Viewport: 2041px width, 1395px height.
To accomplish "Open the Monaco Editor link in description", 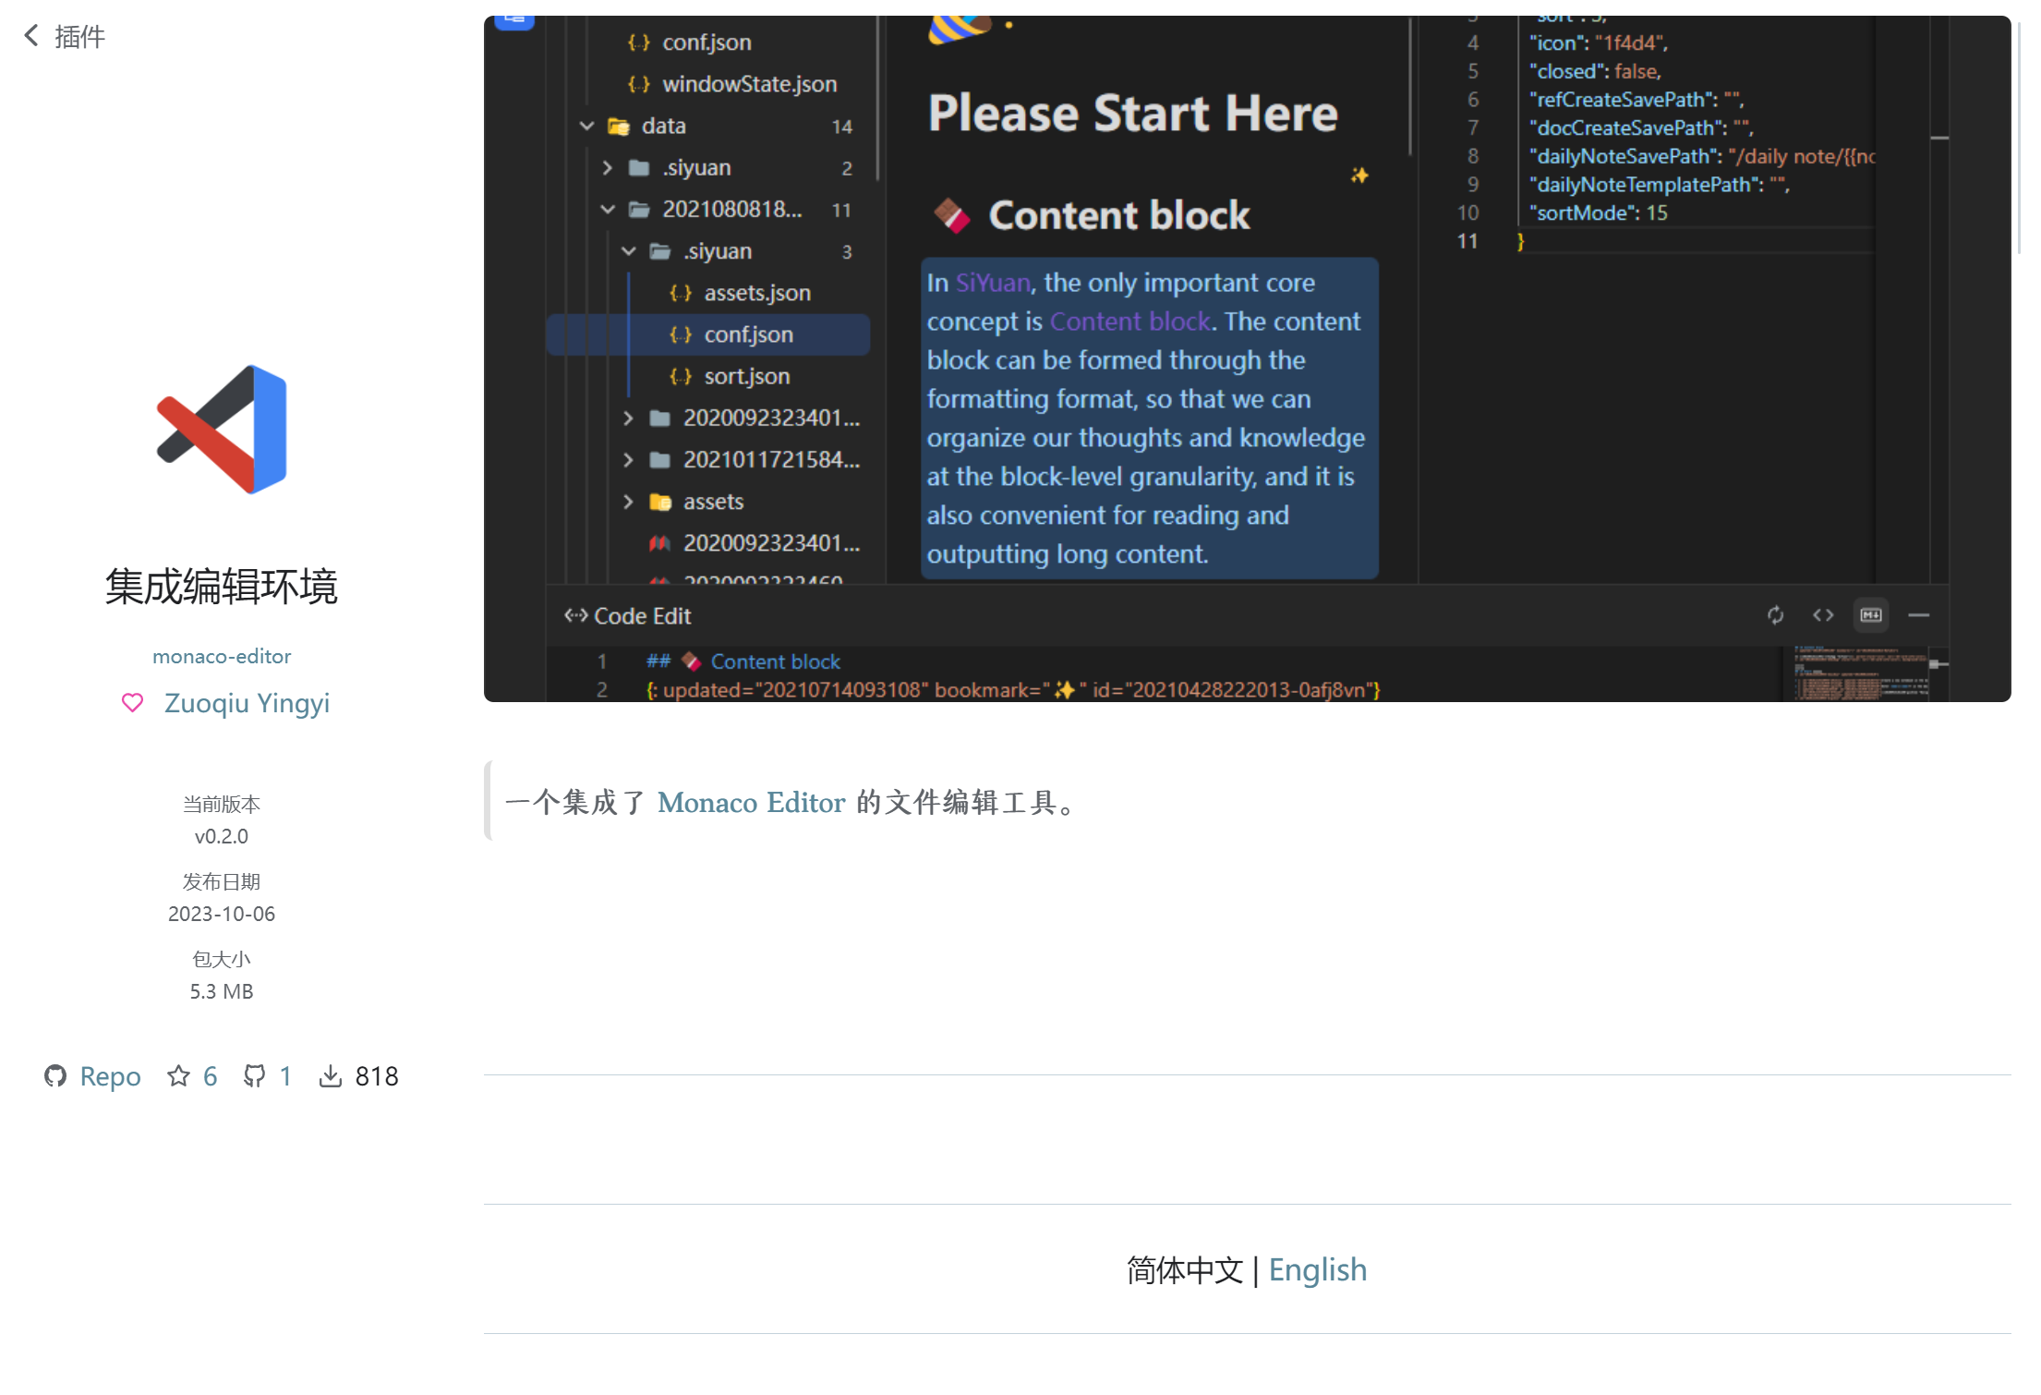I will [x=751, y=802].
